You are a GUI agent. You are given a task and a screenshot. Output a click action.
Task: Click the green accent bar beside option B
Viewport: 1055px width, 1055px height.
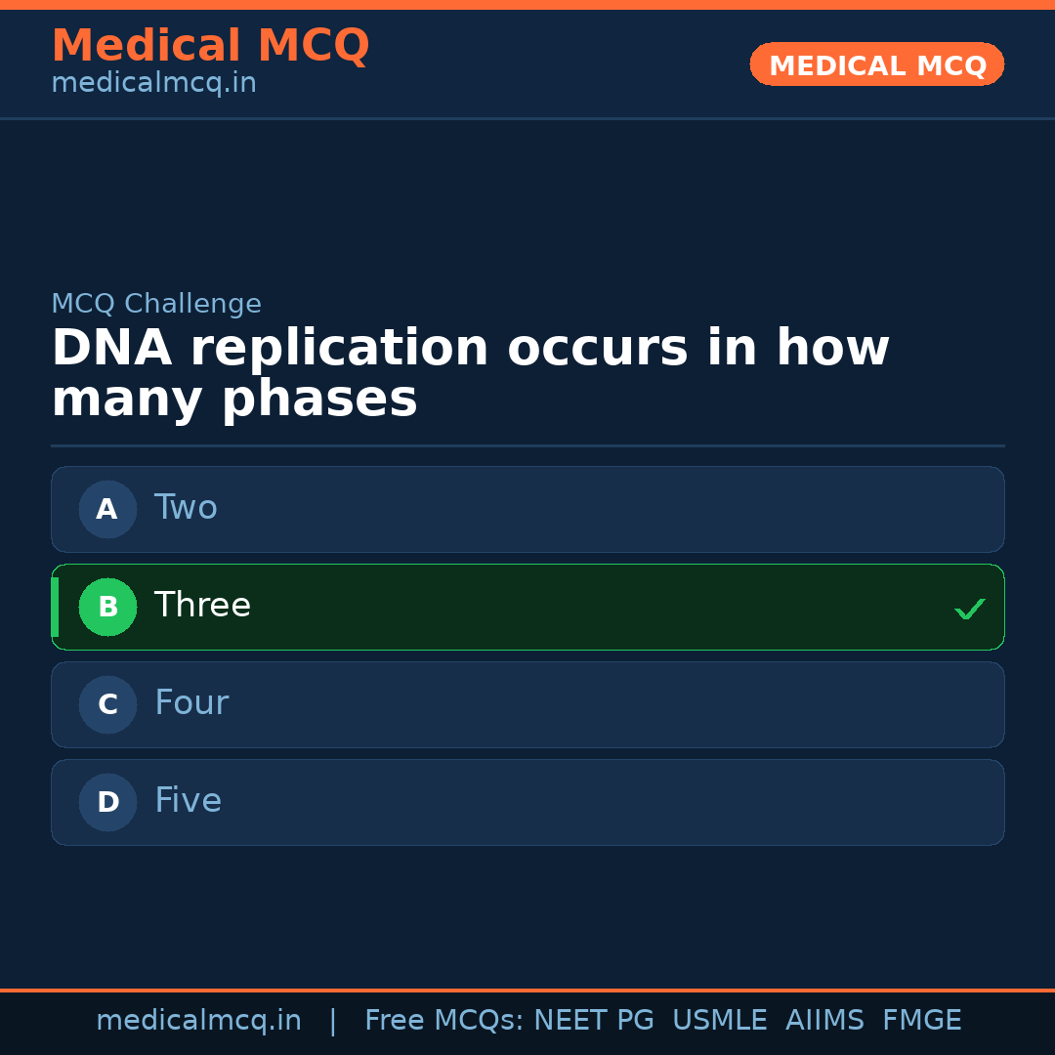55,607
